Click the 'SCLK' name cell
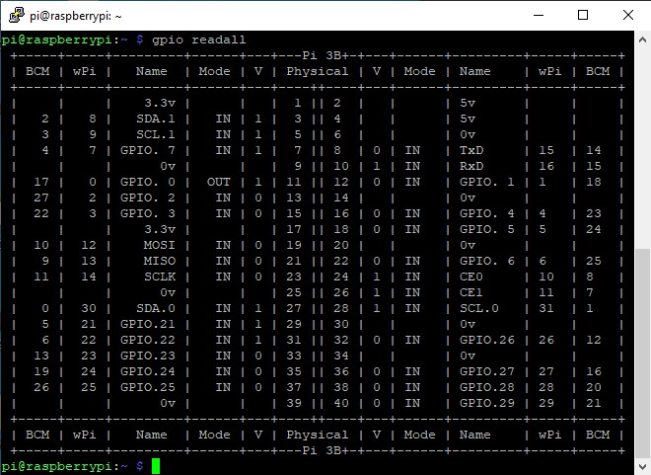The width and height of the screenshot is (651, 475). (x=160, y=277)
